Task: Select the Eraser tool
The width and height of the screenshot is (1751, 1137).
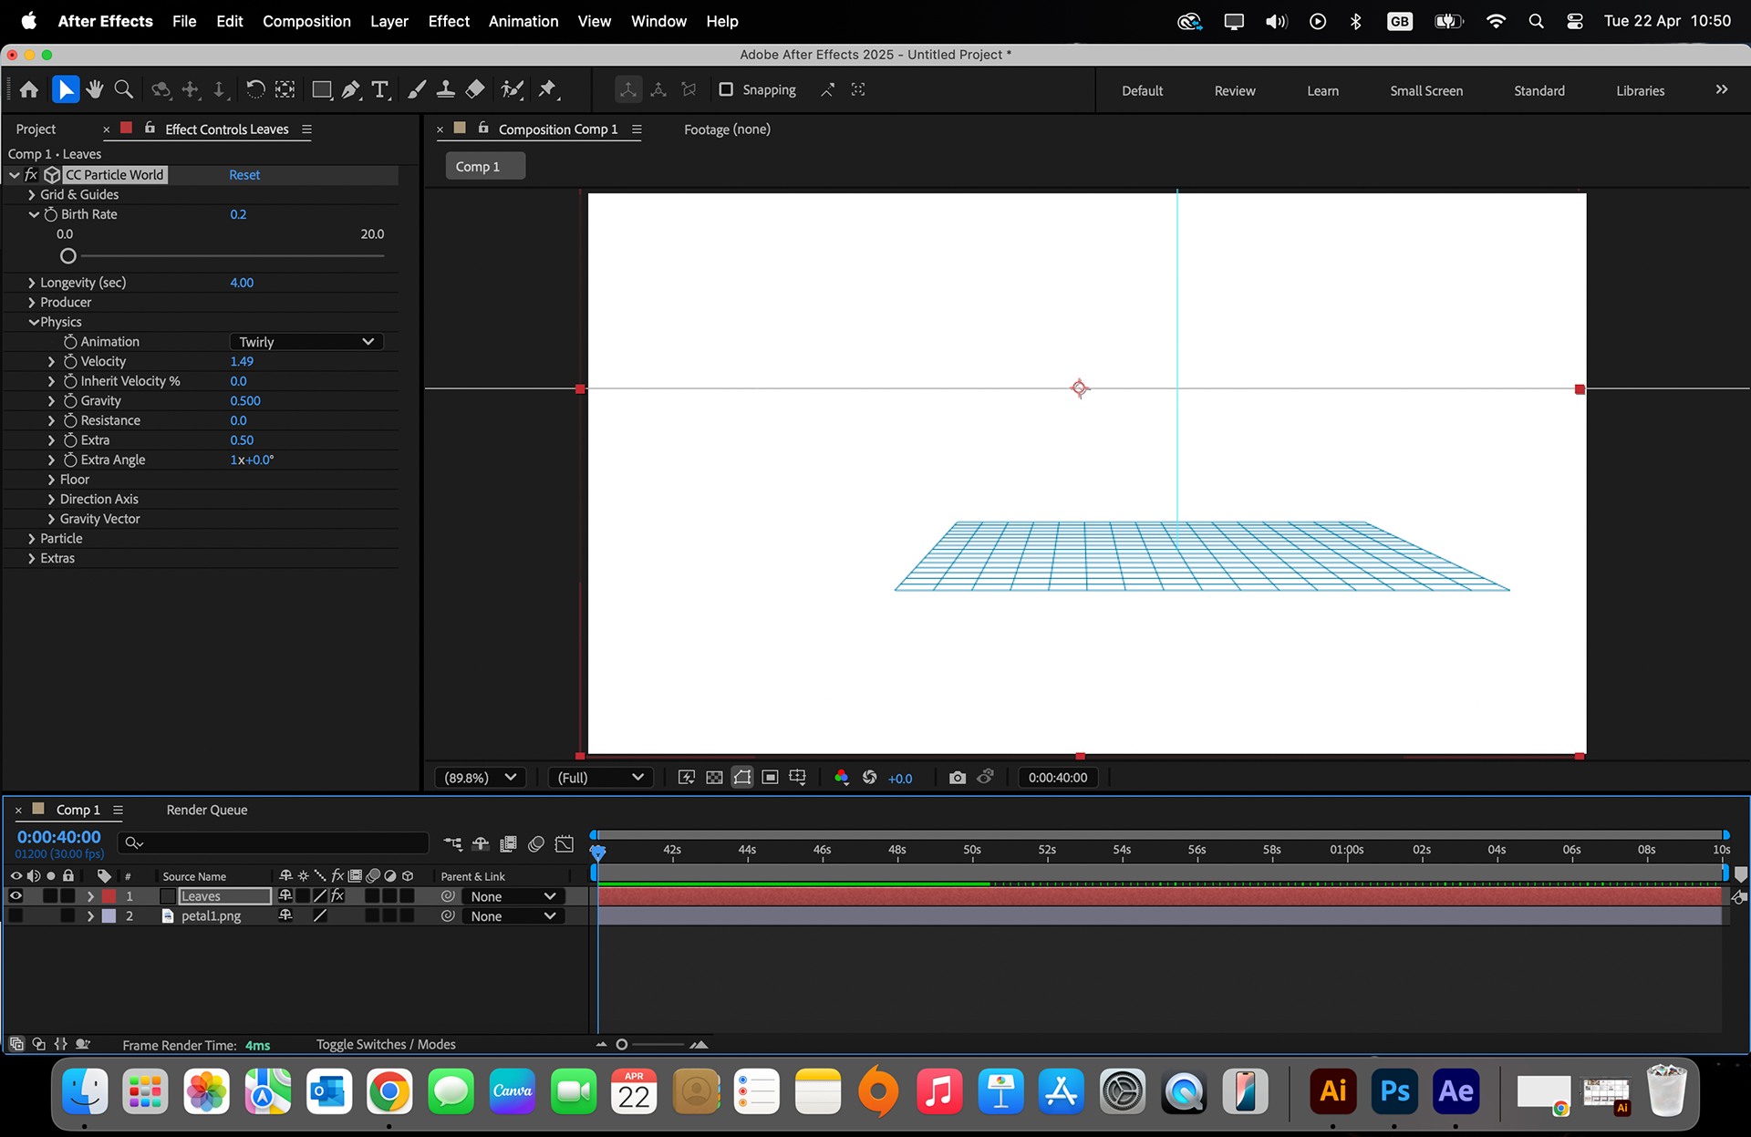Action: coord(475,89)
